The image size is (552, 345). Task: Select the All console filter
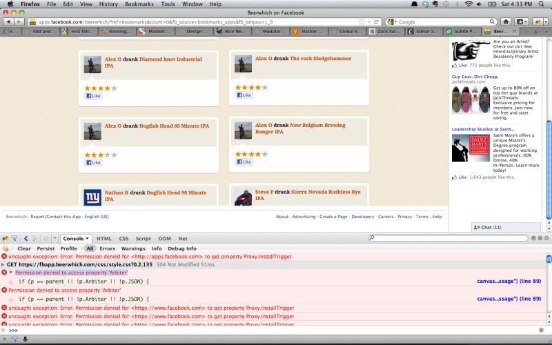[x=90, y=248]
